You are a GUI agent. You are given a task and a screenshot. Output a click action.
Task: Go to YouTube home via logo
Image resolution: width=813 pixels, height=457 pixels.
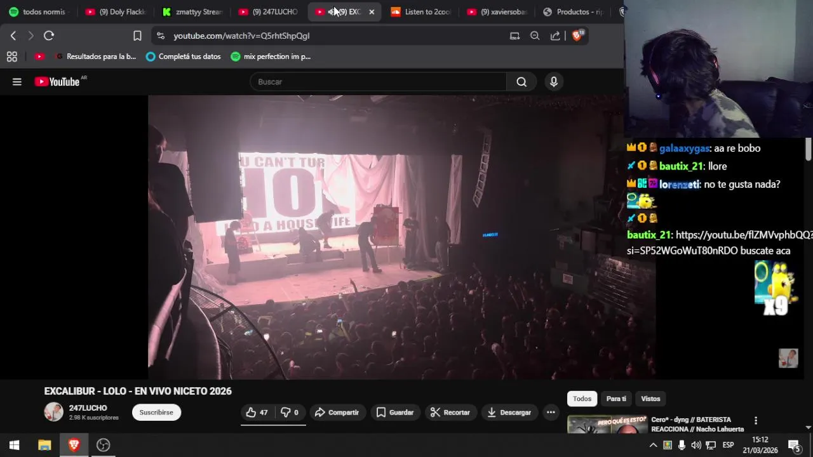pos(57,81)
